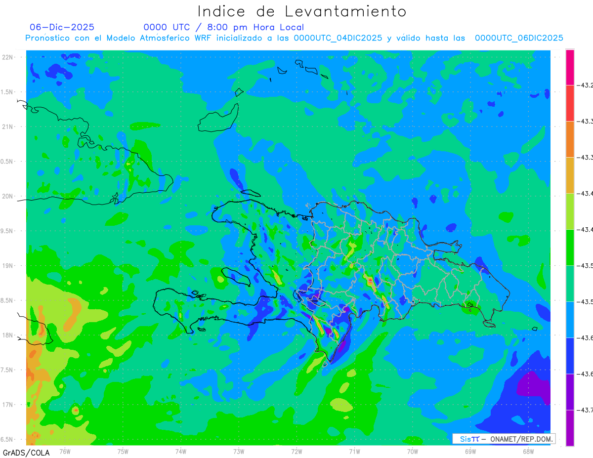Pick the dark blue legend swatch
The image size is (593, 458).
[x=570, y=356]
